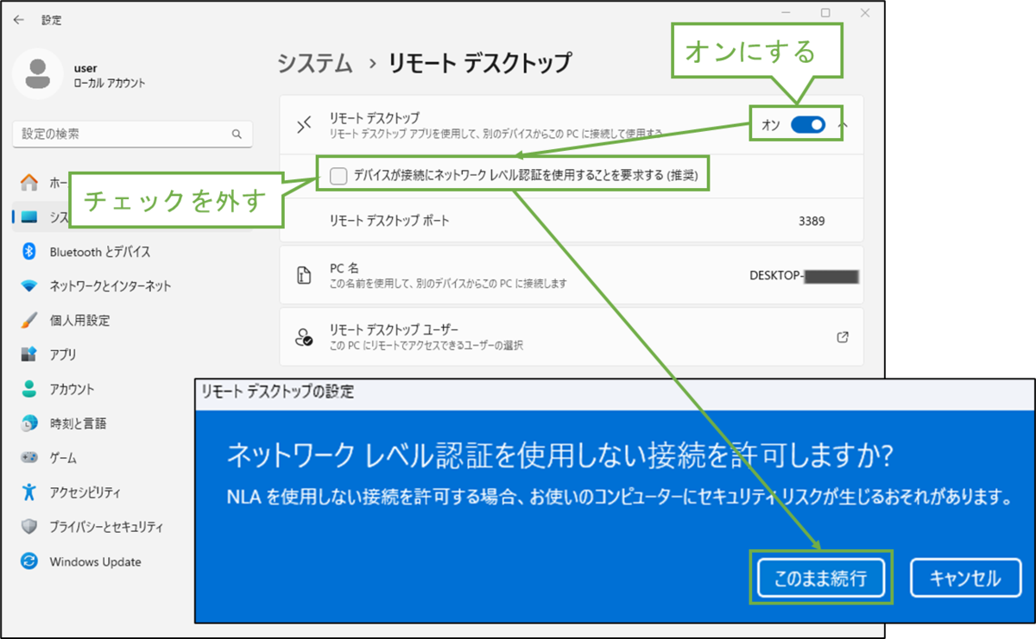Click the Gaming controller icon

(x=29, y=458)
